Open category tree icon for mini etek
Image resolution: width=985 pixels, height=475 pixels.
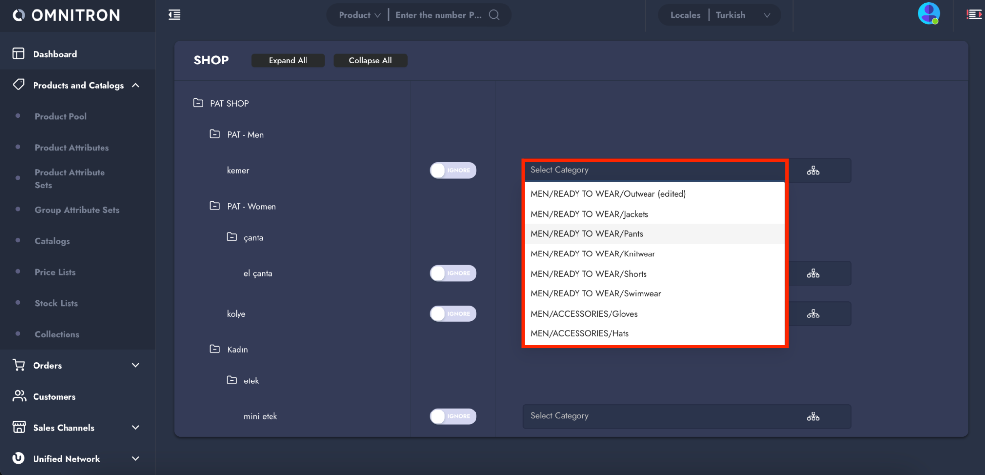(x=813, y=416)
